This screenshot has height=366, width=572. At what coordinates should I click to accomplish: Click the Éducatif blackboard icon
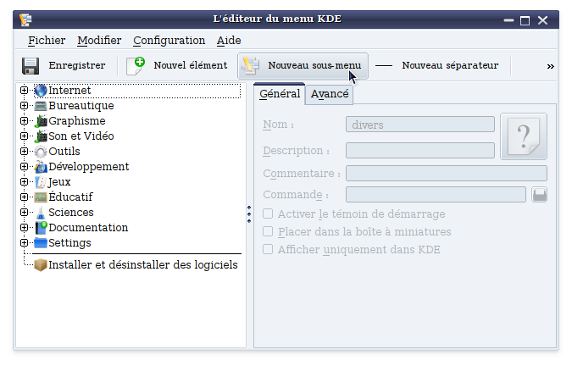click(41, 197)
